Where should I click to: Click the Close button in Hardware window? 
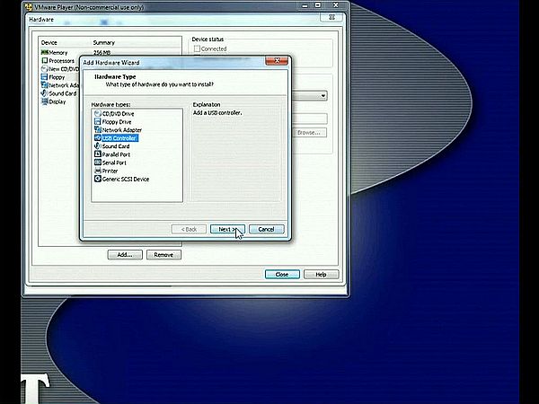(282, 275)
